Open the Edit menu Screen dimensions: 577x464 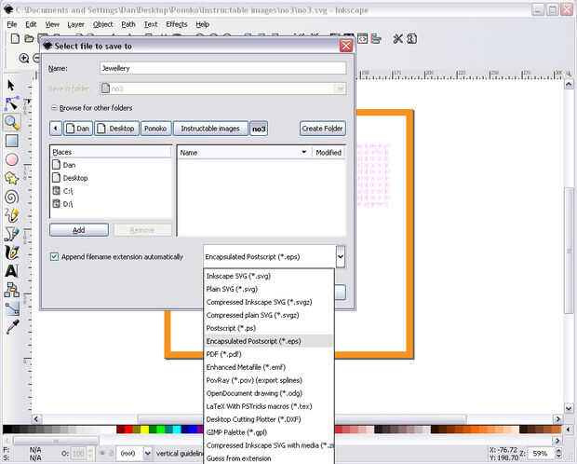pyautogui.click(x=31, y=24)
